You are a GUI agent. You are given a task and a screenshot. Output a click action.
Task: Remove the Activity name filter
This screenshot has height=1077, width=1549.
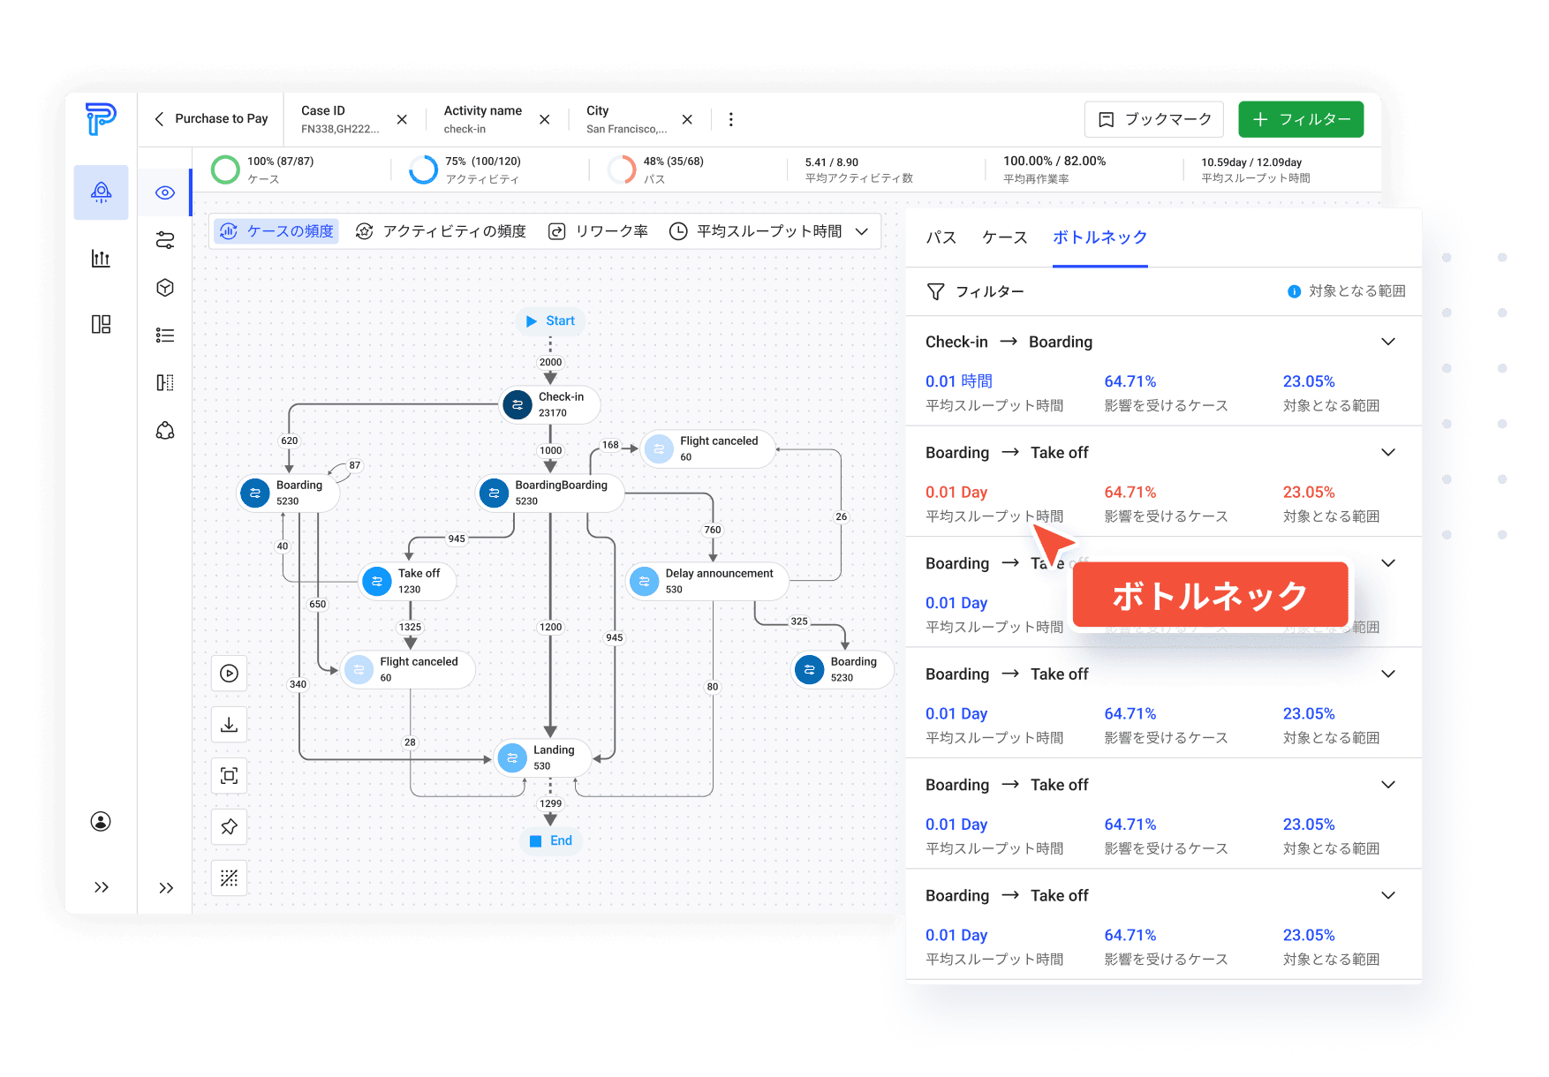pos(545,119)
